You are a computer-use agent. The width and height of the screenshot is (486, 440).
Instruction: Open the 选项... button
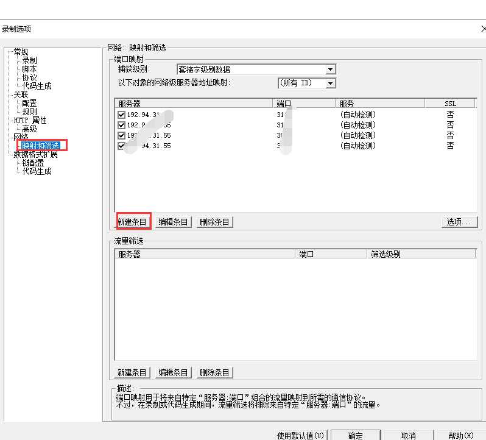pos(459,222)
